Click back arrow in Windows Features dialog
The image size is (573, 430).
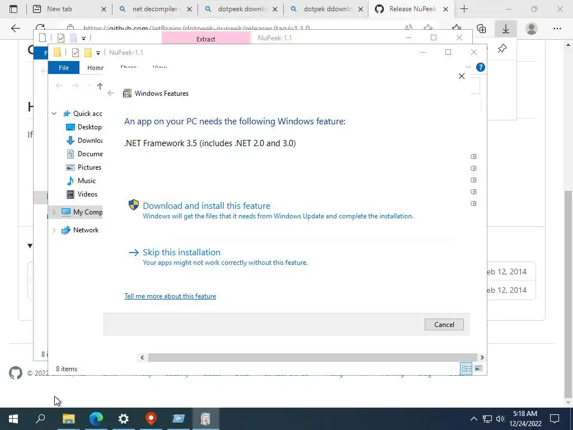click(x=111, y=94)
